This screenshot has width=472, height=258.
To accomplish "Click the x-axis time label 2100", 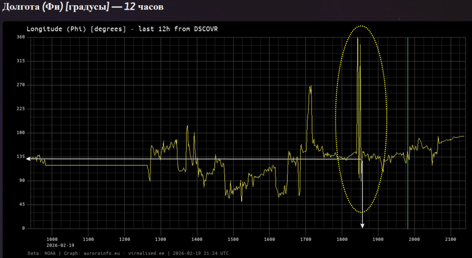I will (x=450, y=239).
